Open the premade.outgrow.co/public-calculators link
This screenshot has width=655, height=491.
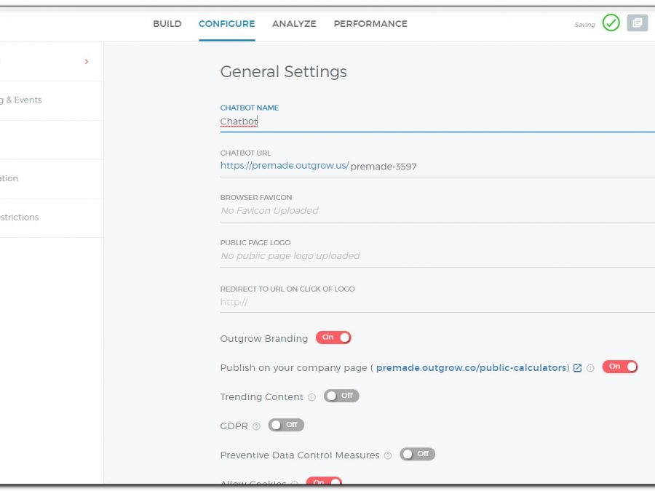coord(472,368)
